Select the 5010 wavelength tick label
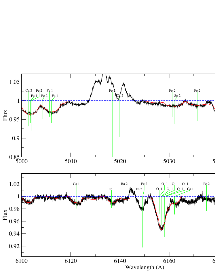The image size is (215, 278). click(71, 162)
